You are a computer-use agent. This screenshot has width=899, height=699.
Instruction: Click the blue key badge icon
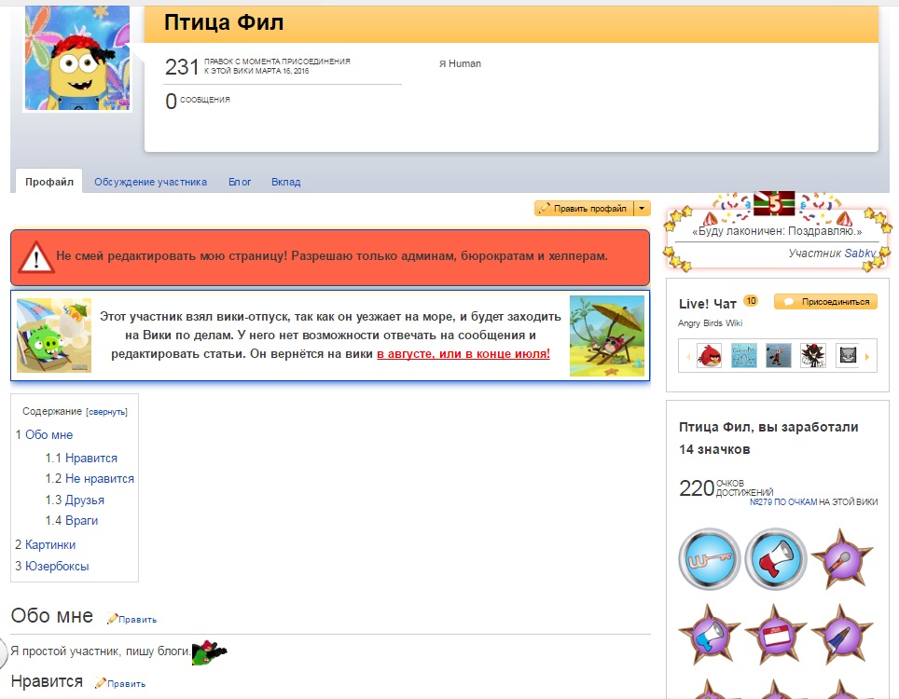tap(710, 559)
